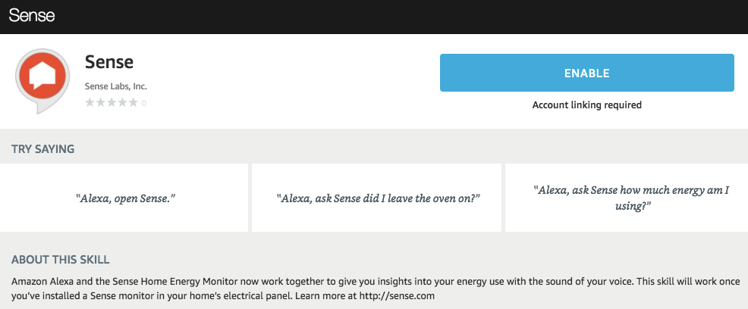Select the "how much energy am I using?" card
The image size is (748, 309).
(627, 198)
